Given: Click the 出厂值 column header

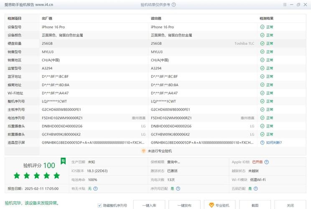Looking at the screenshot, I should click(x=47, y=18).
